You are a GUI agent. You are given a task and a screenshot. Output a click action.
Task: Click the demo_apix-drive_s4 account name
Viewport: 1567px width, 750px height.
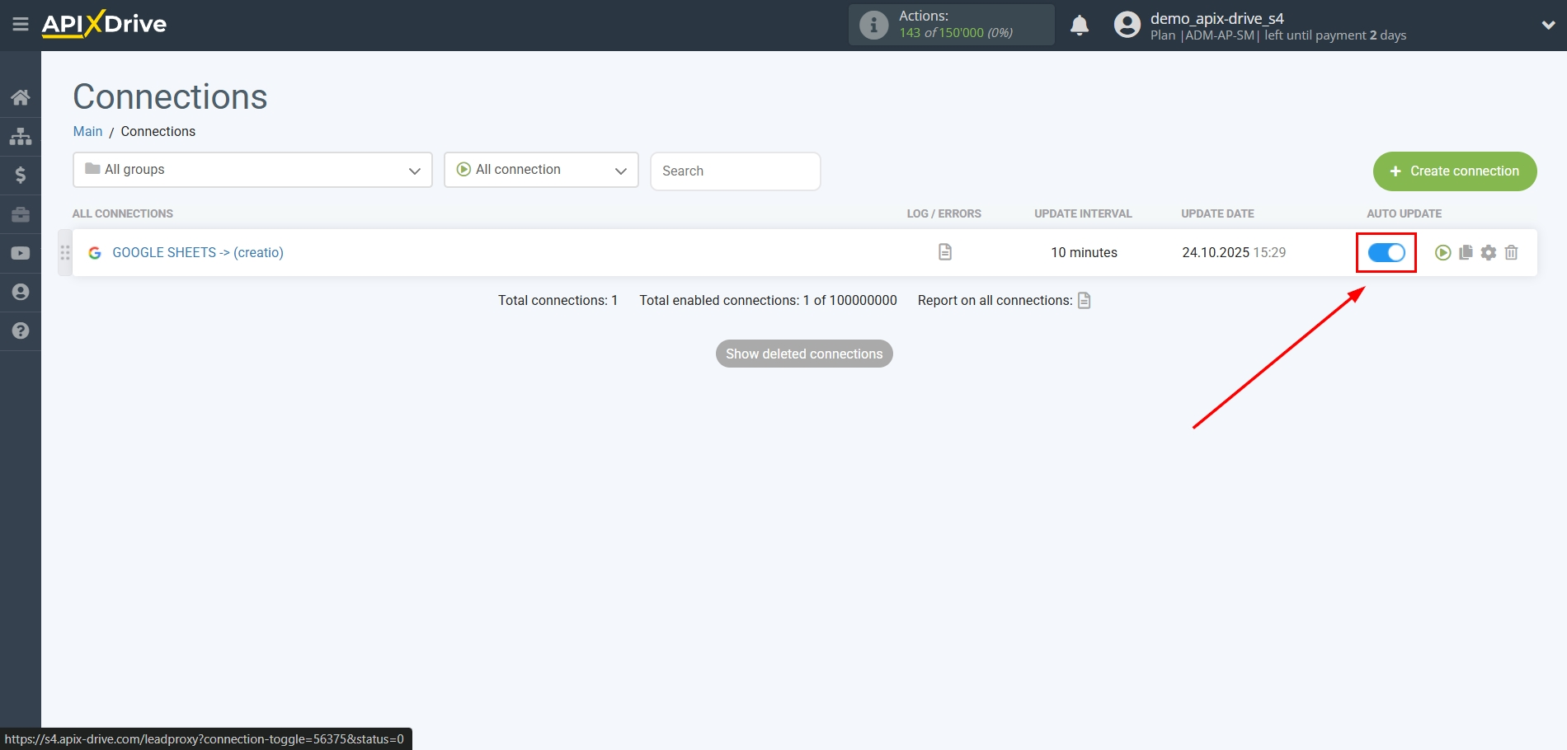click(x=1217, y=18)
